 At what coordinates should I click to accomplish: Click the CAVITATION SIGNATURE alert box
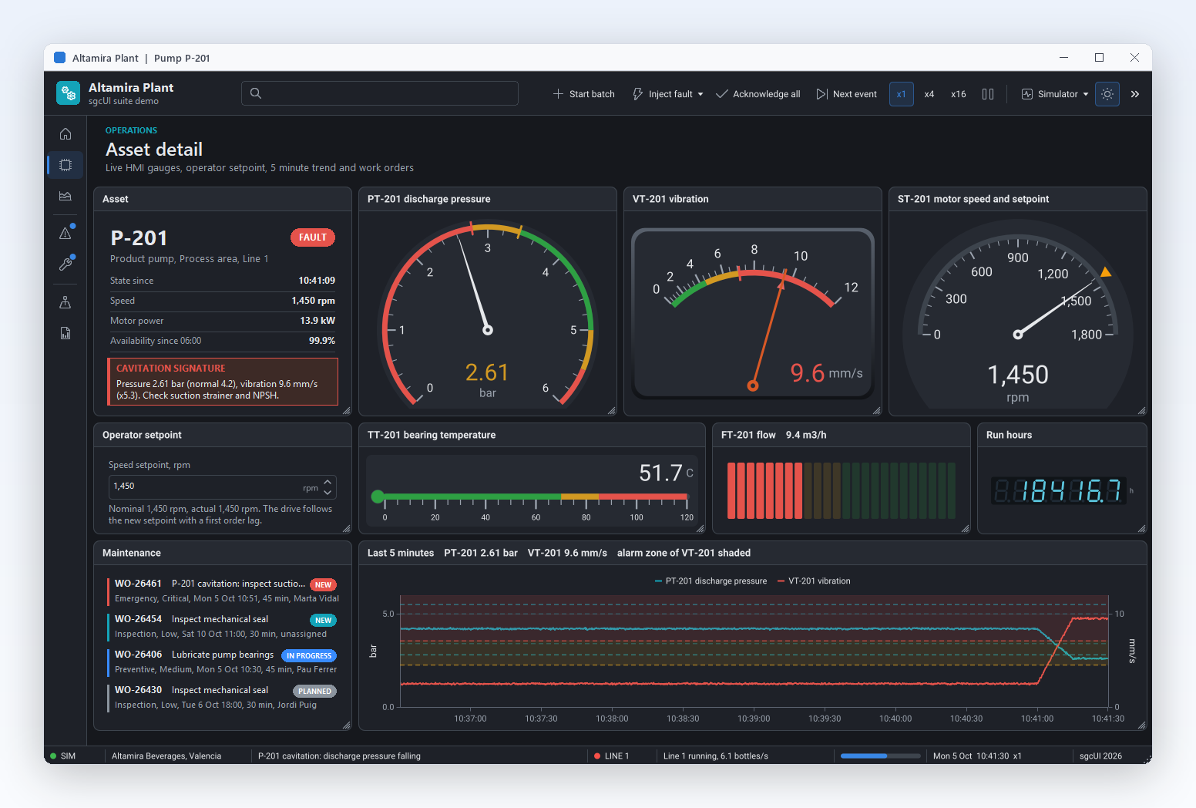(x=223, y=382)
